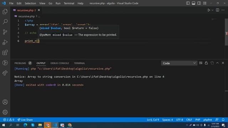Expand the run button dropdown arrow
The width and height of the screenshot is (228, 128).
pos(212,10)
